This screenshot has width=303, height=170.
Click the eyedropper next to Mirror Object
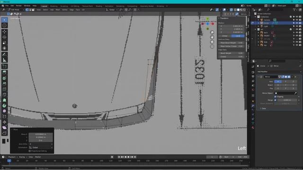pos(295,93)
